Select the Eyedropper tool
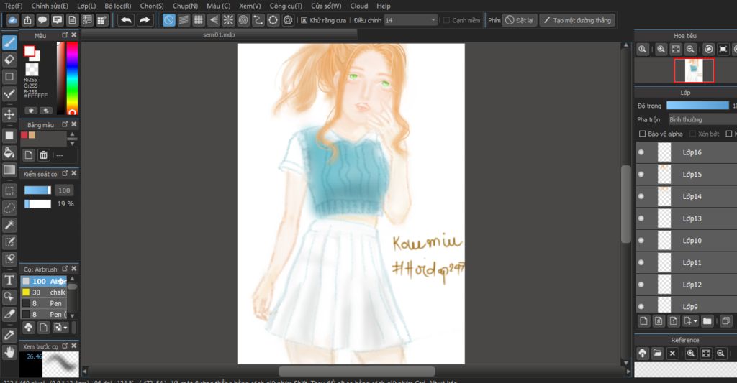The width and height of the screenshot is (737, 383). coord(9,335)
